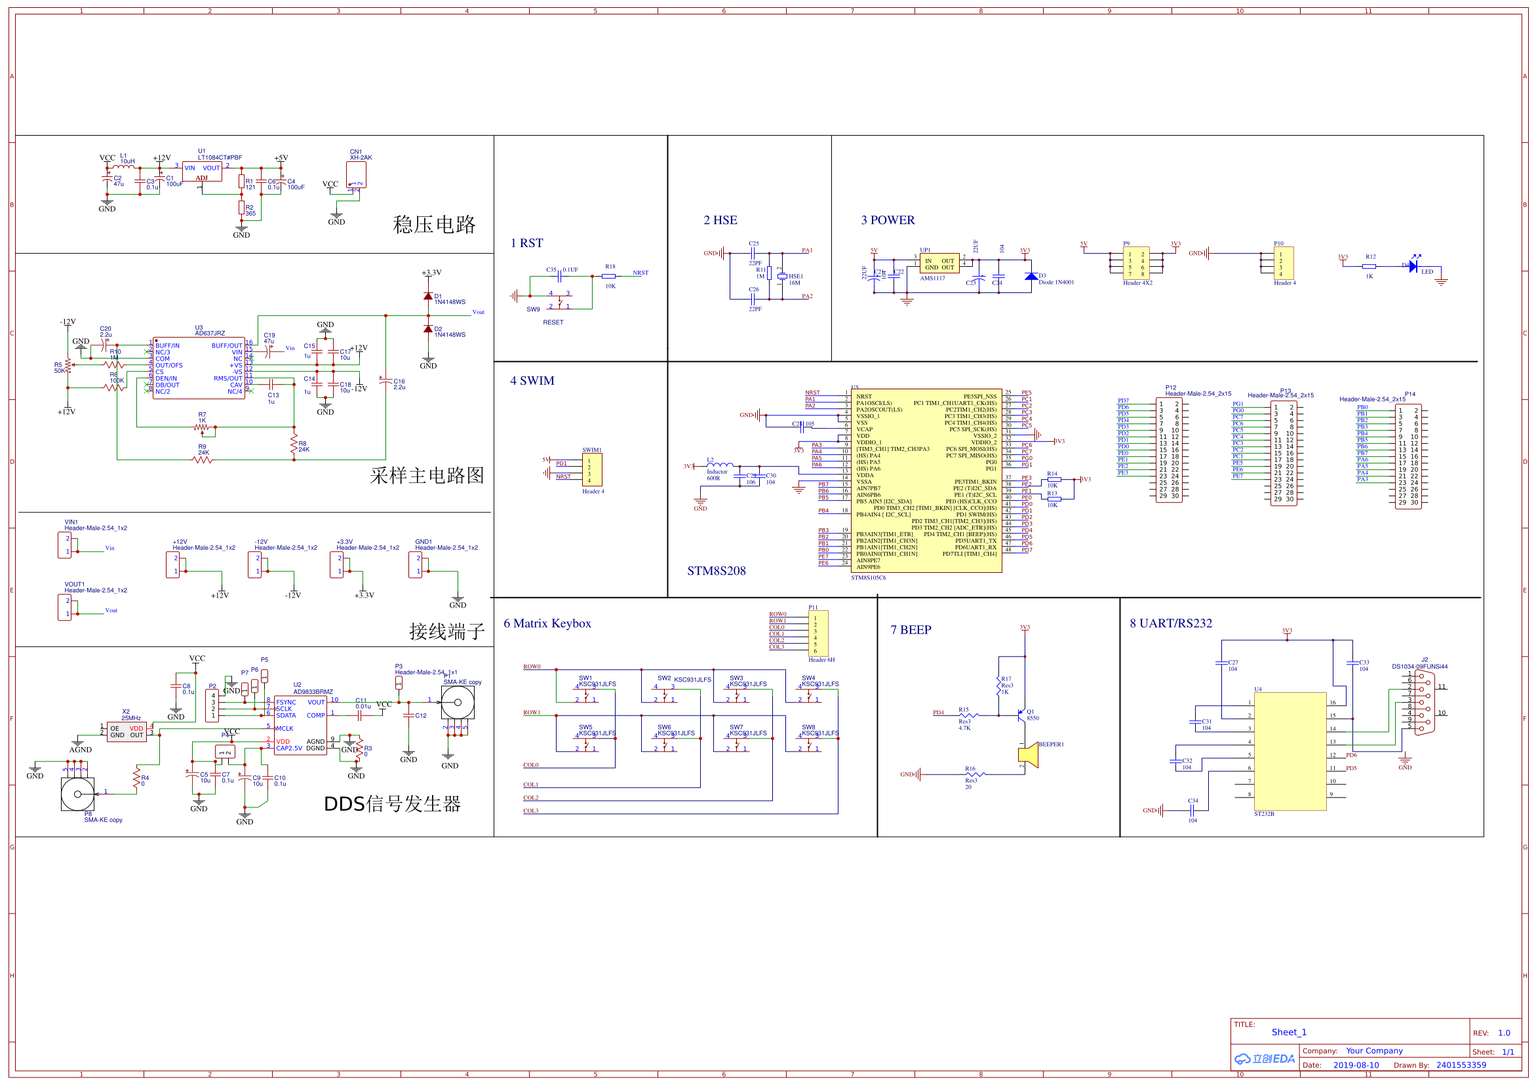Select resistor R8 24K
This screenshot has width=1536, height=1084.
294,443
